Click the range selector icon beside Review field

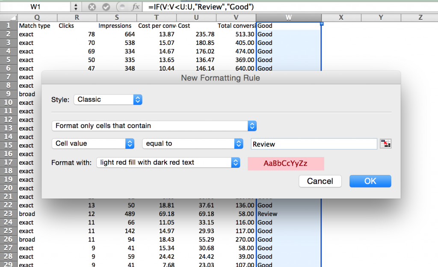pyautogui.click(x=385, y=144)
